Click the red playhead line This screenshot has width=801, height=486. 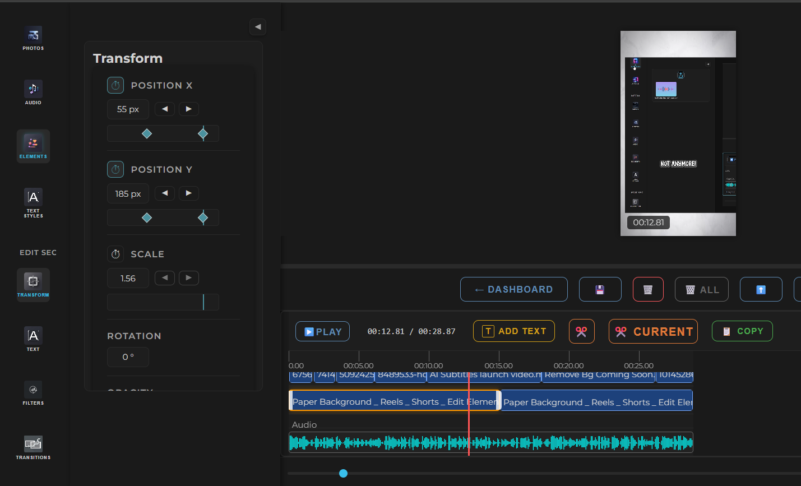point(469,415)
